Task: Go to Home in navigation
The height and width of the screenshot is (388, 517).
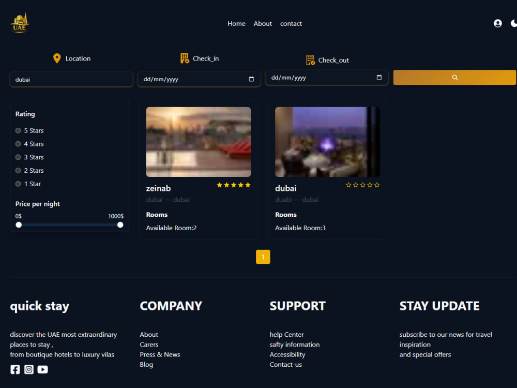Action: (x=236, y=23)
